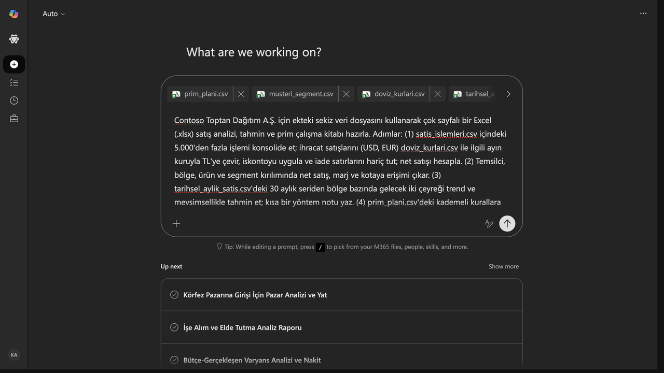Open Körfez Pazarına Girişi task
Viewport: 664px width, 373px height.
(x=341, y=295)
